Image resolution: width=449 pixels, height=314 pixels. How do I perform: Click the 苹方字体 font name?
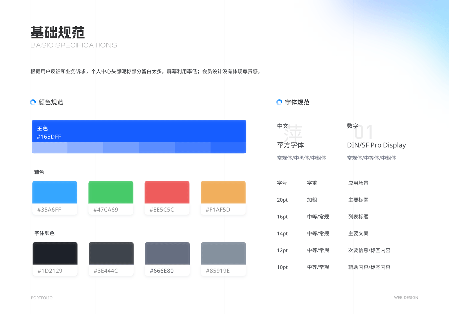pyautogui.click(x=290, y=145)
